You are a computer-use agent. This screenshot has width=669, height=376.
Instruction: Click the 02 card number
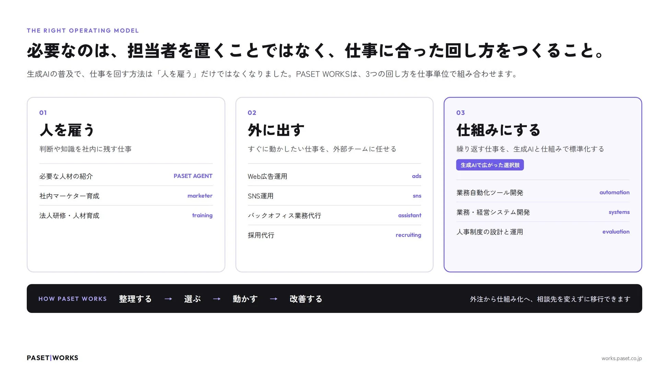point(252,113)
